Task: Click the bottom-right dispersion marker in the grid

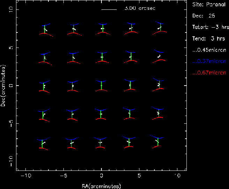Action: pos(158,141)
